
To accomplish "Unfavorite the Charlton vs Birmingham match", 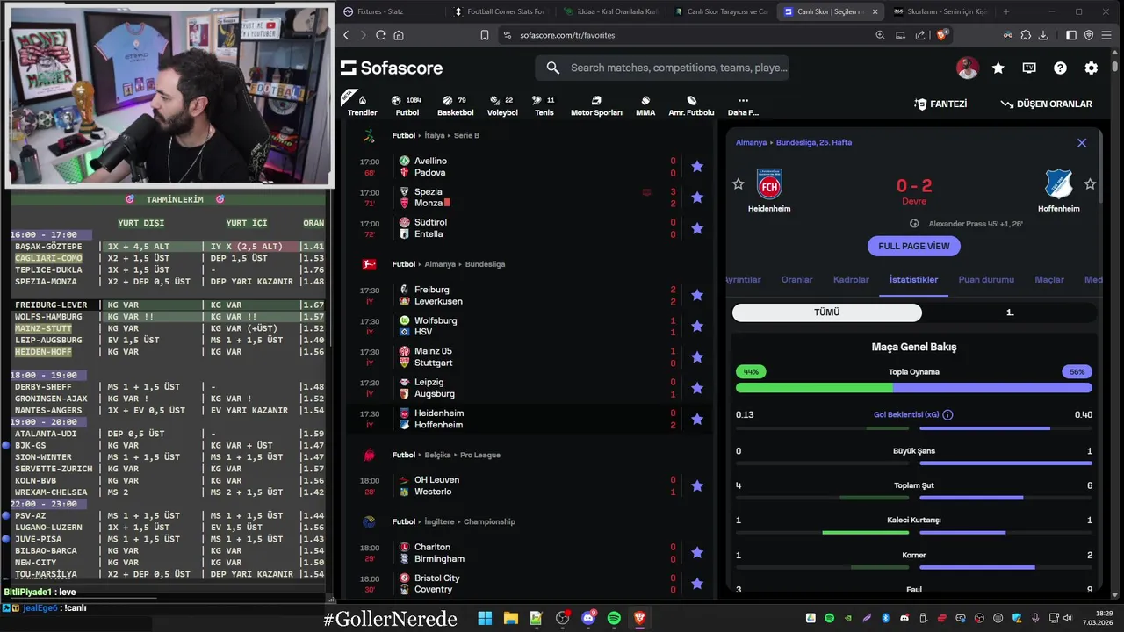I will click(x=697, y=553).
